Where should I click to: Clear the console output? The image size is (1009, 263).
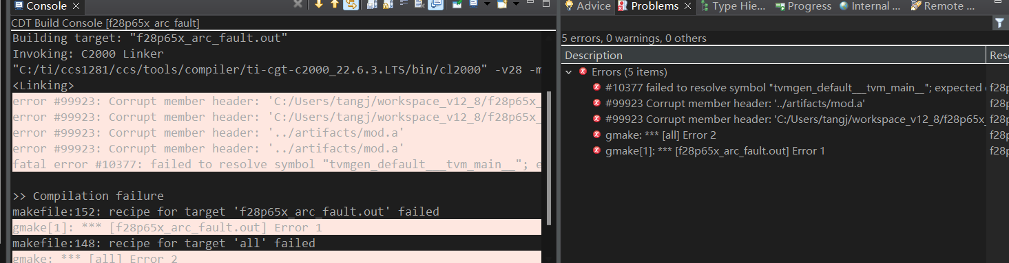pos(419,4)
